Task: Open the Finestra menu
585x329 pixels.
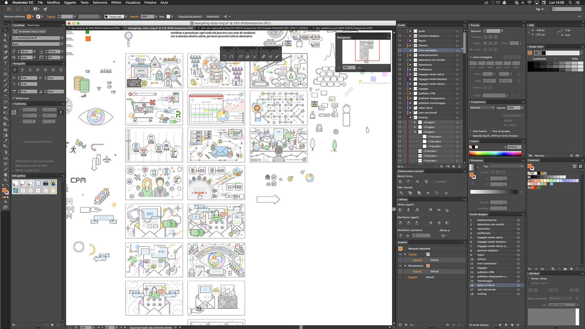Action: (150, 2)
